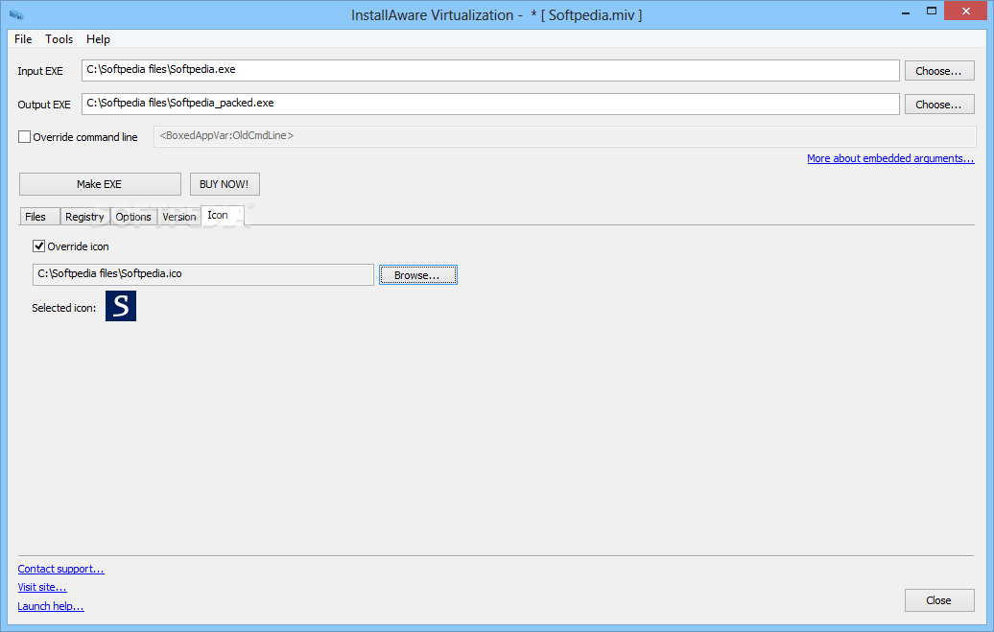The width and height of the screenshot is (994, 632).
Task: Open the Launch help link
Action: [x=51, y=606]
